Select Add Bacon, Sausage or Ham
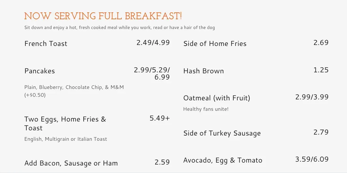The height and width of the screenshot is (173, 347). pos(71,163)
